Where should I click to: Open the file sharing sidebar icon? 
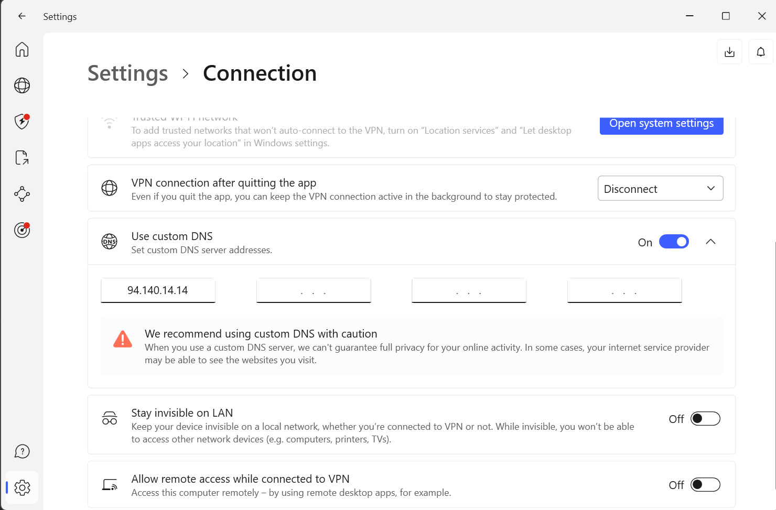(x=22, y=158)
